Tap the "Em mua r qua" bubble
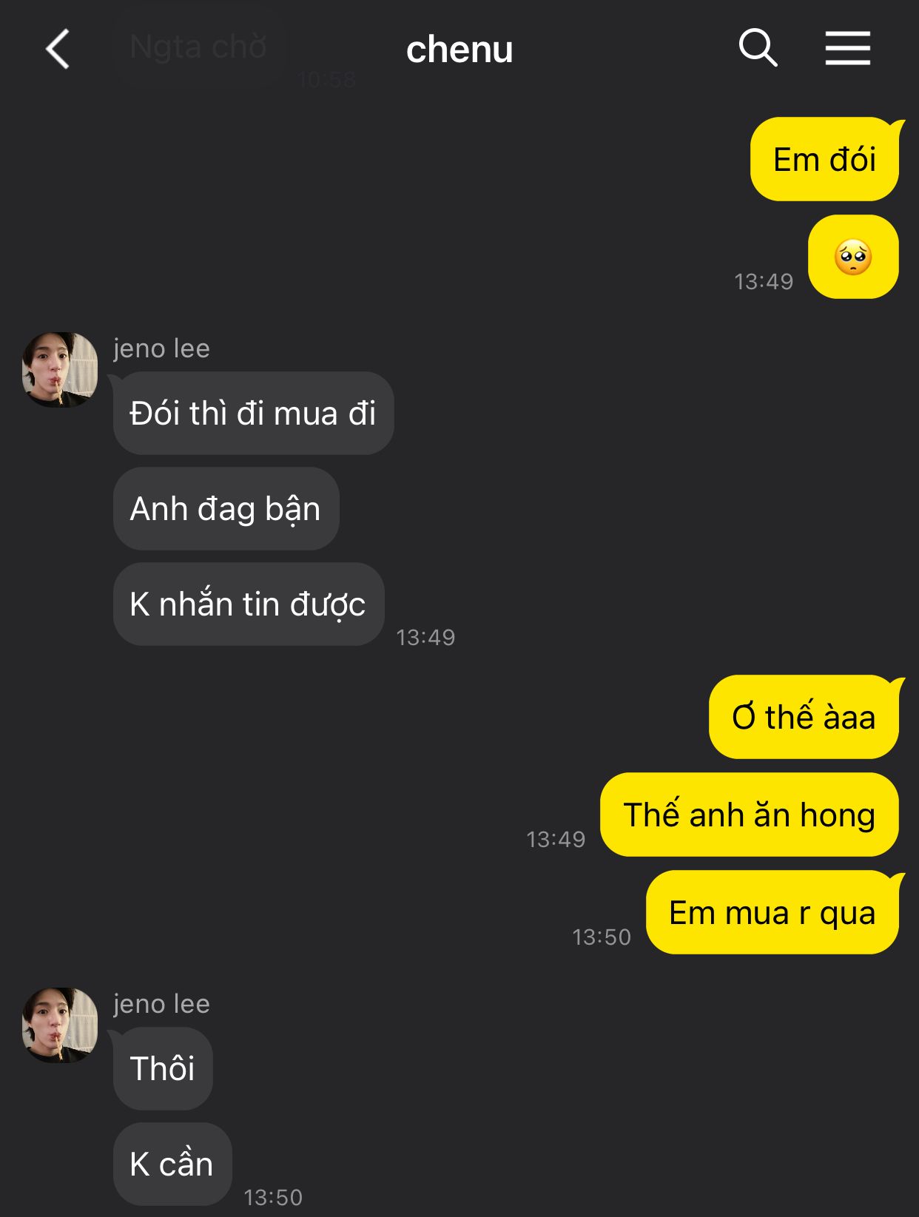The width and height of the screenshot is (919, 1217). (x=772, y=912)
